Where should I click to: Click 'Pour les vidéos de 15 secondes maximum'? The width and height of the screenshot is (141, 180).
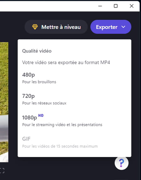(x=60, y=146)
